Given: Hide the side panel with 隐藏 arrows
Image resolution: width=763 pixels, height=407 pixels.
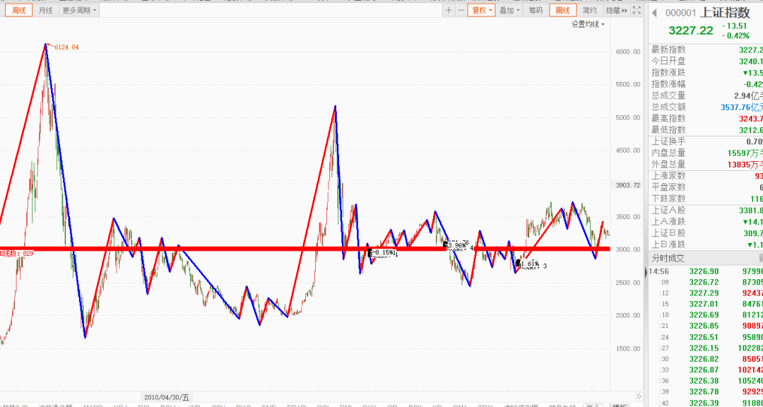Looking at the screenshot, I should [x=616, y=11].
